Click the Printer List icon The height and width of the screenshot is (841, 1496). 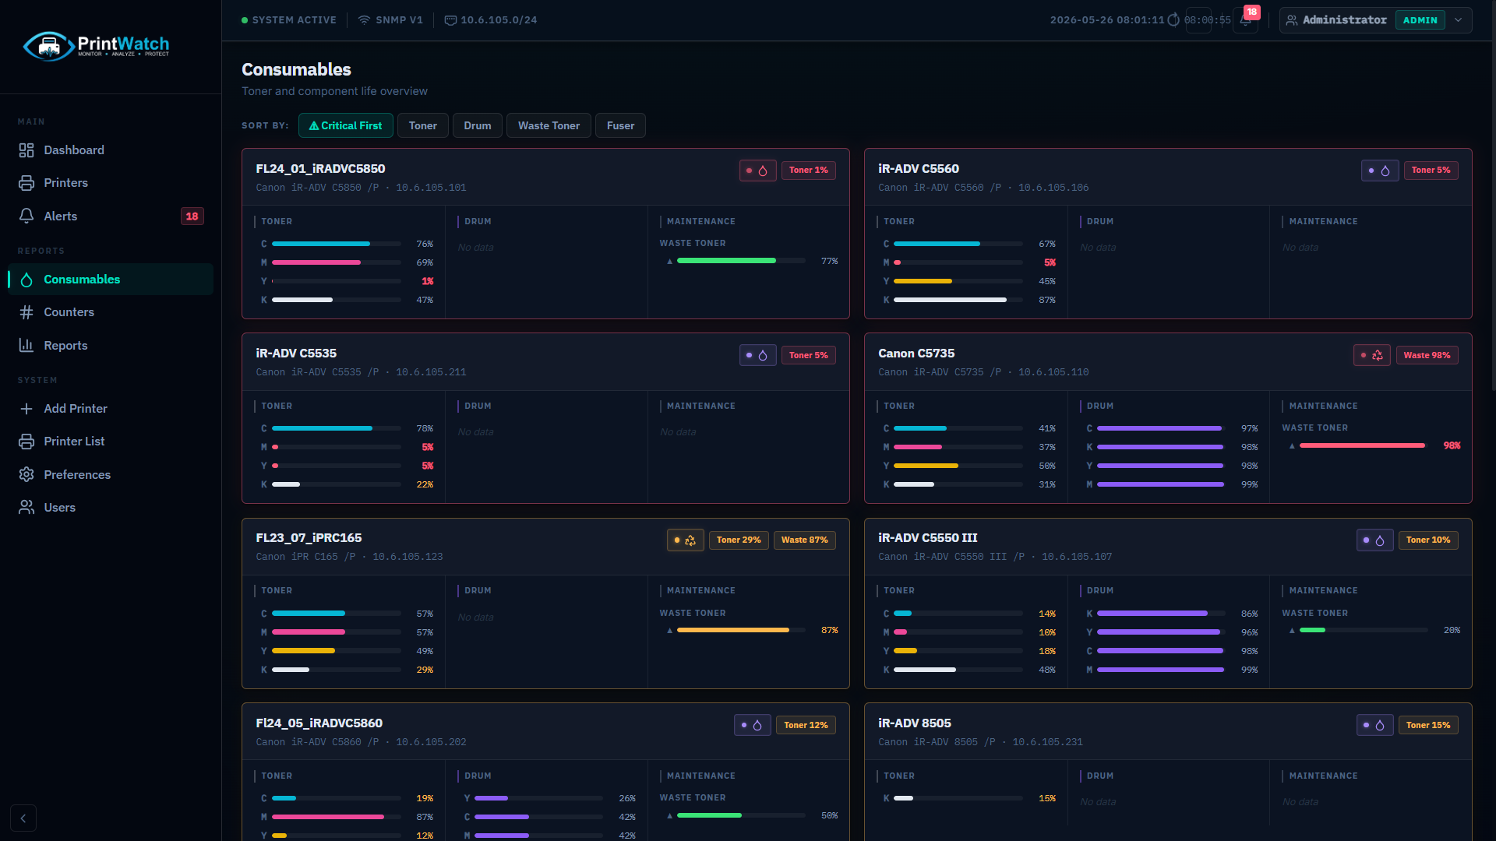26,442
